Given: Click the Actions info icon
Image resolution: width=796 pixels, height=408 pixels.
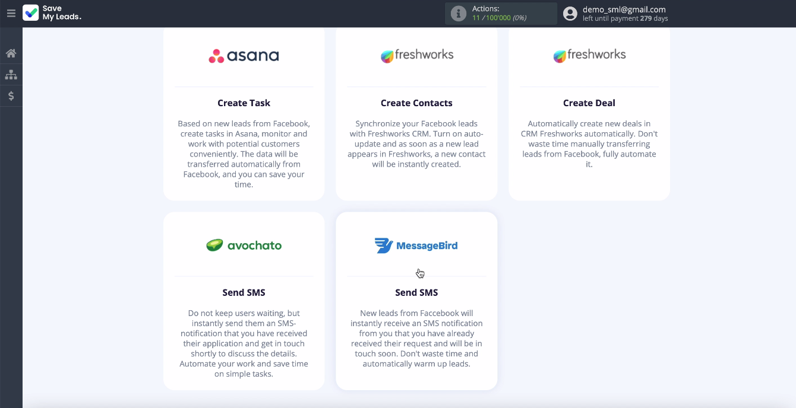Looking at the screenshot, I should (x=459, y=14).
